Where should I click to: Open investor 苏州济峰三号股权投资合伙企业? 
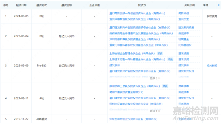[135, 86]
